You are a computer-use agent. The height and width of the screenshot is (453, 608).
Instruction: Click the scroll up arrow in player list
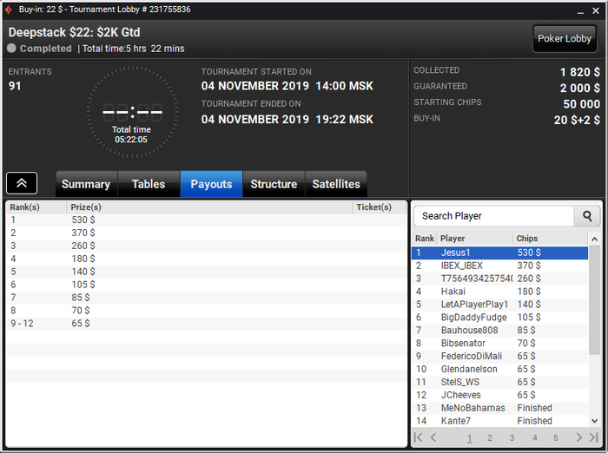point(594,240)
